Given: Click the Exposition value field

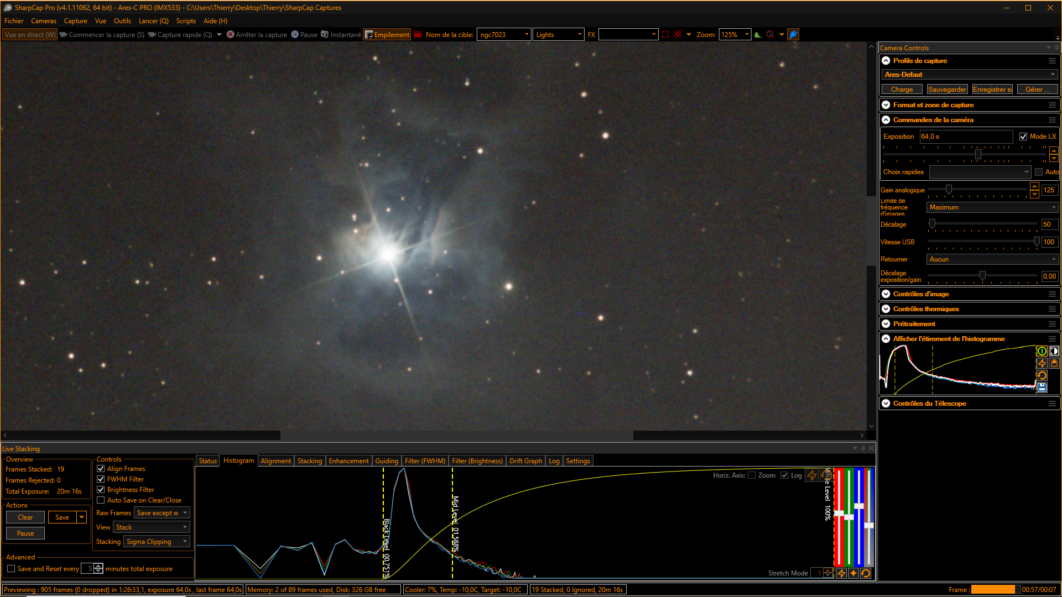Looking at the screenshot, I should pyautogui.click(x=966, y=137).
